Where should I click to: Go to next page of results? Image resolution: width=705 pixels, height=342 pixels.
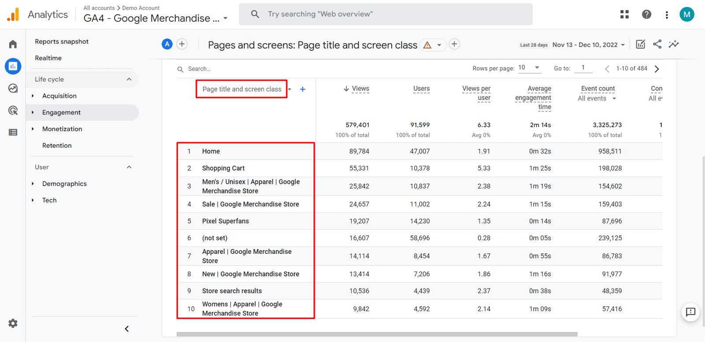[657, 69]
